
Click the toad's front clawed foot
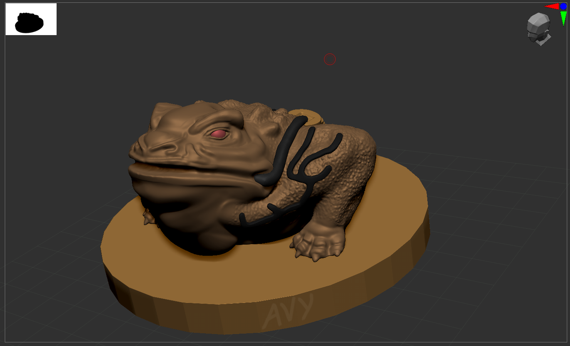click(318, 243)
